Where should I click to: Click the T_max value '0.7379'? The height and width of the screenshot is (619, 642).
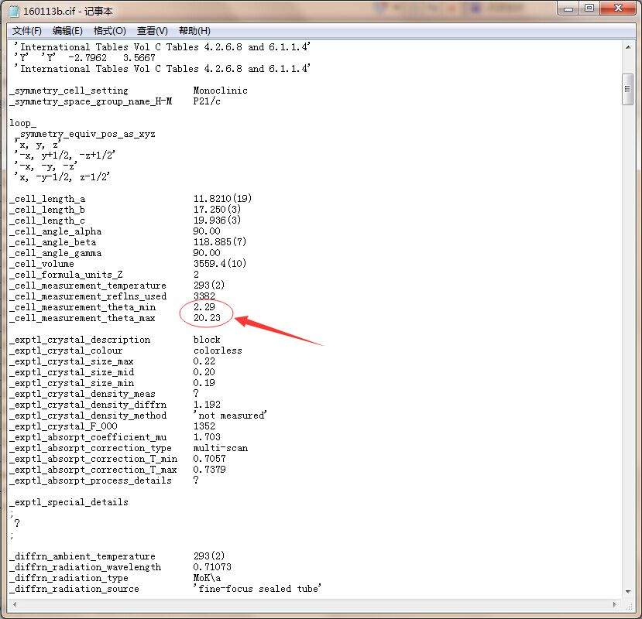coord(210,470)
